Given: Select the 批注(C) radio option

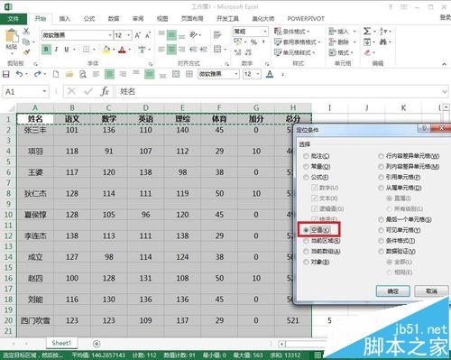Looking at the screenshot, I should (x=306, y=156).
